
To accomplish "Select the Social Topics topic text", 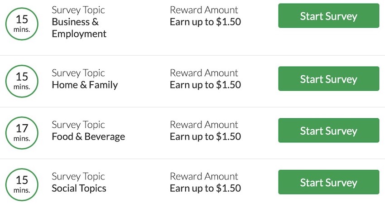I will [x=79, y=188].
